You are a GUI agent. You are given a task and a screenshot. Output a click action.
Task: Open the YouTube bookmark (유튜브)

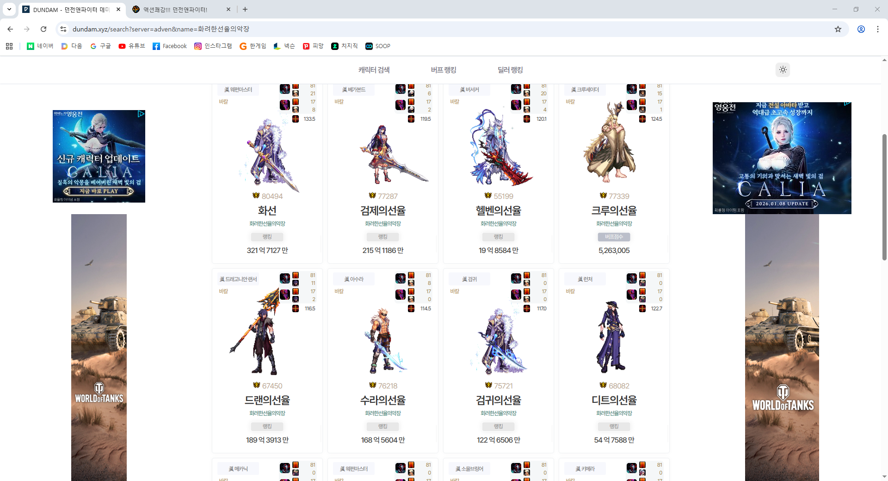[132, 46]
